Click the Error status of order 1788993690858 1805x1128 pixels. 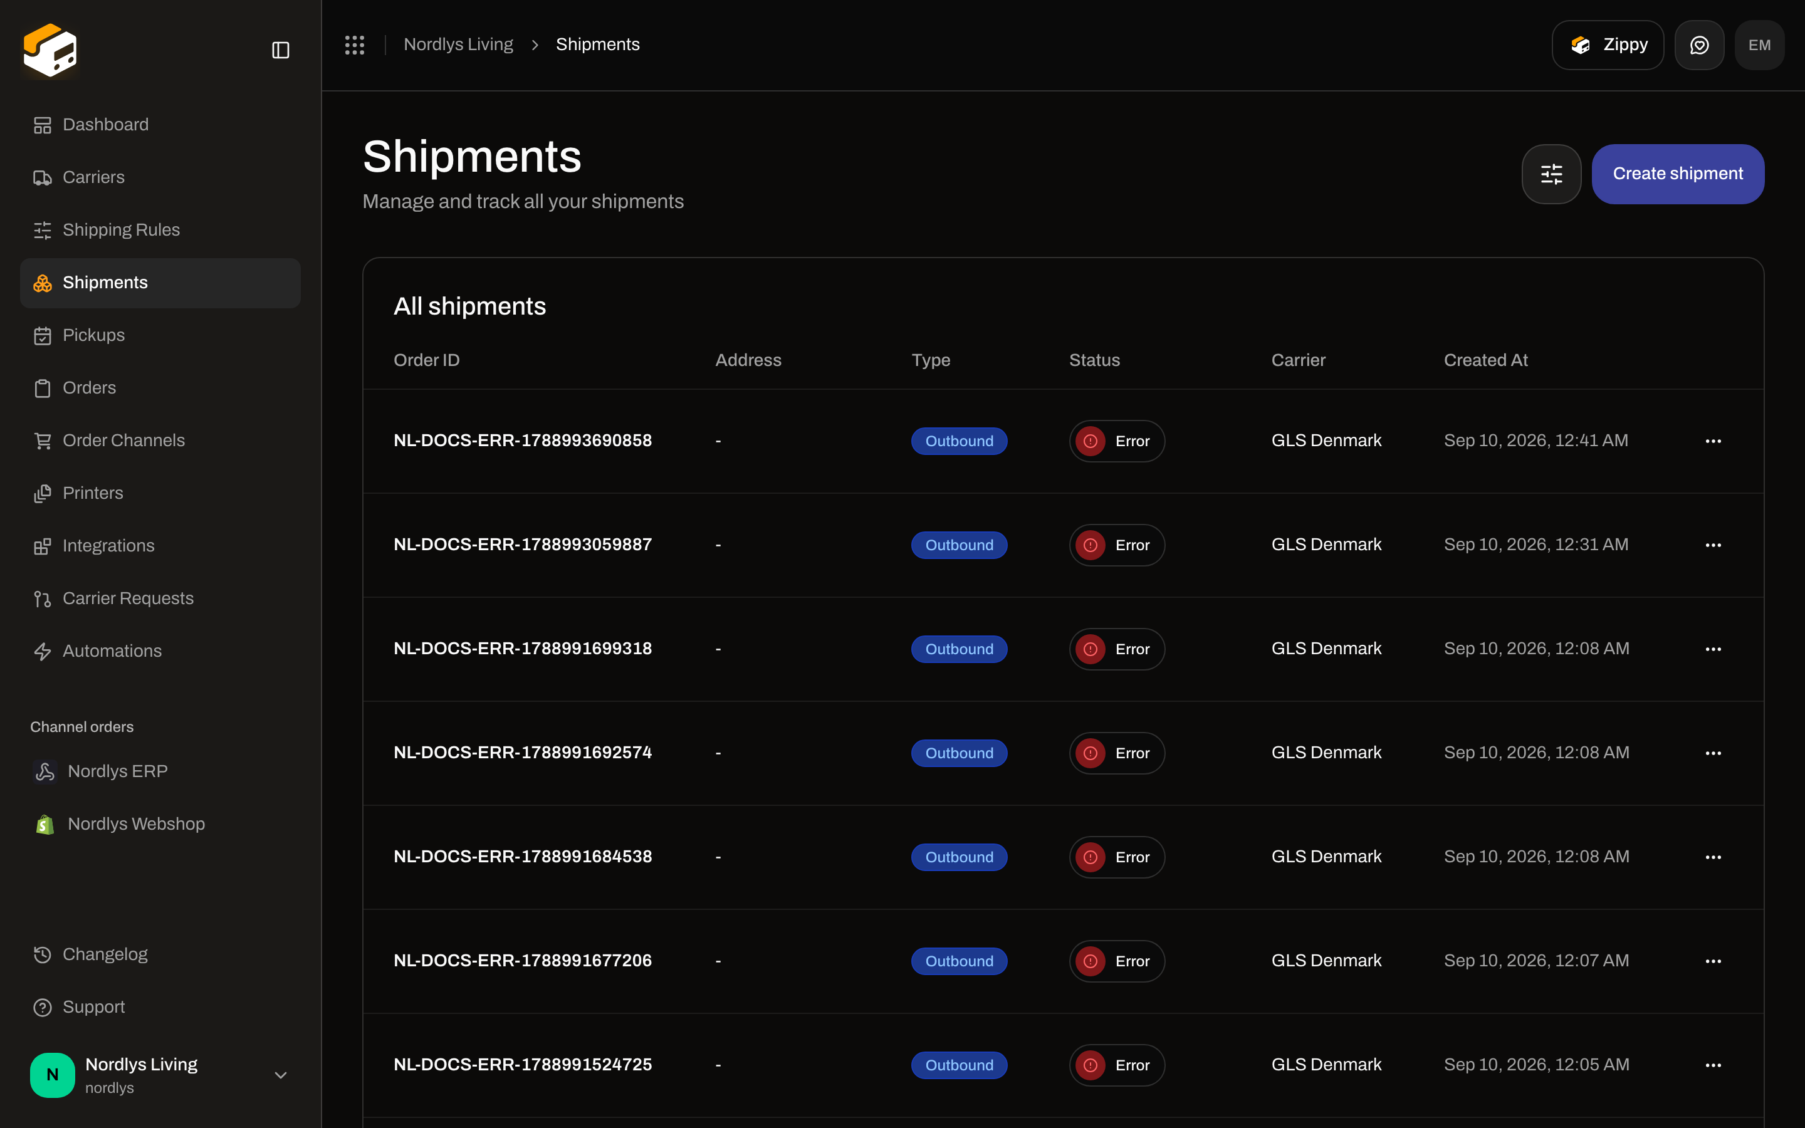click(x=1117, y=441)
